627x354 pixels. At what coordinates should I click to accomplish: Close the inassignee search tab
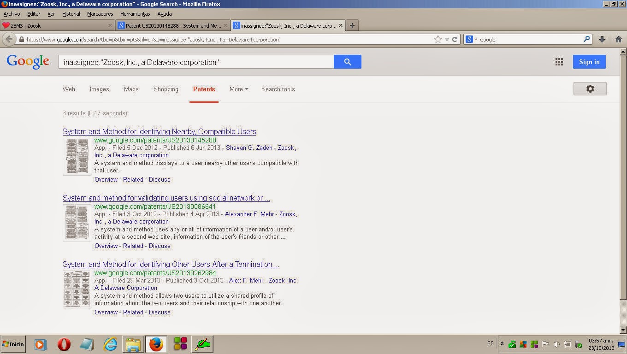click(341, 25)
